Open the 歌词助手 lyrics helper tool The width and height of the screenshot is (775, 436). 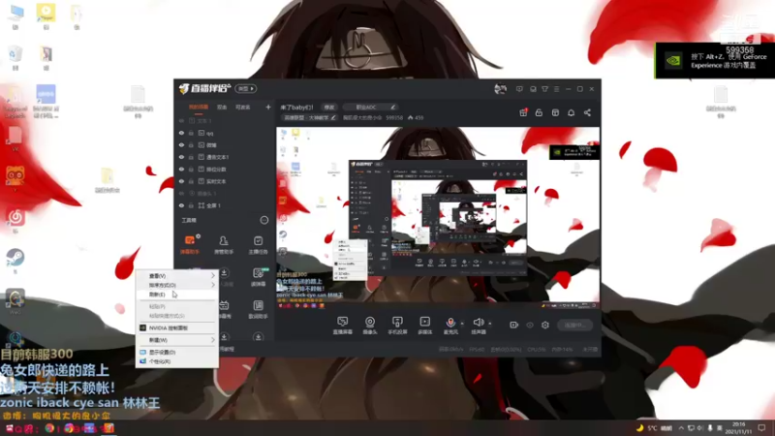258,309
